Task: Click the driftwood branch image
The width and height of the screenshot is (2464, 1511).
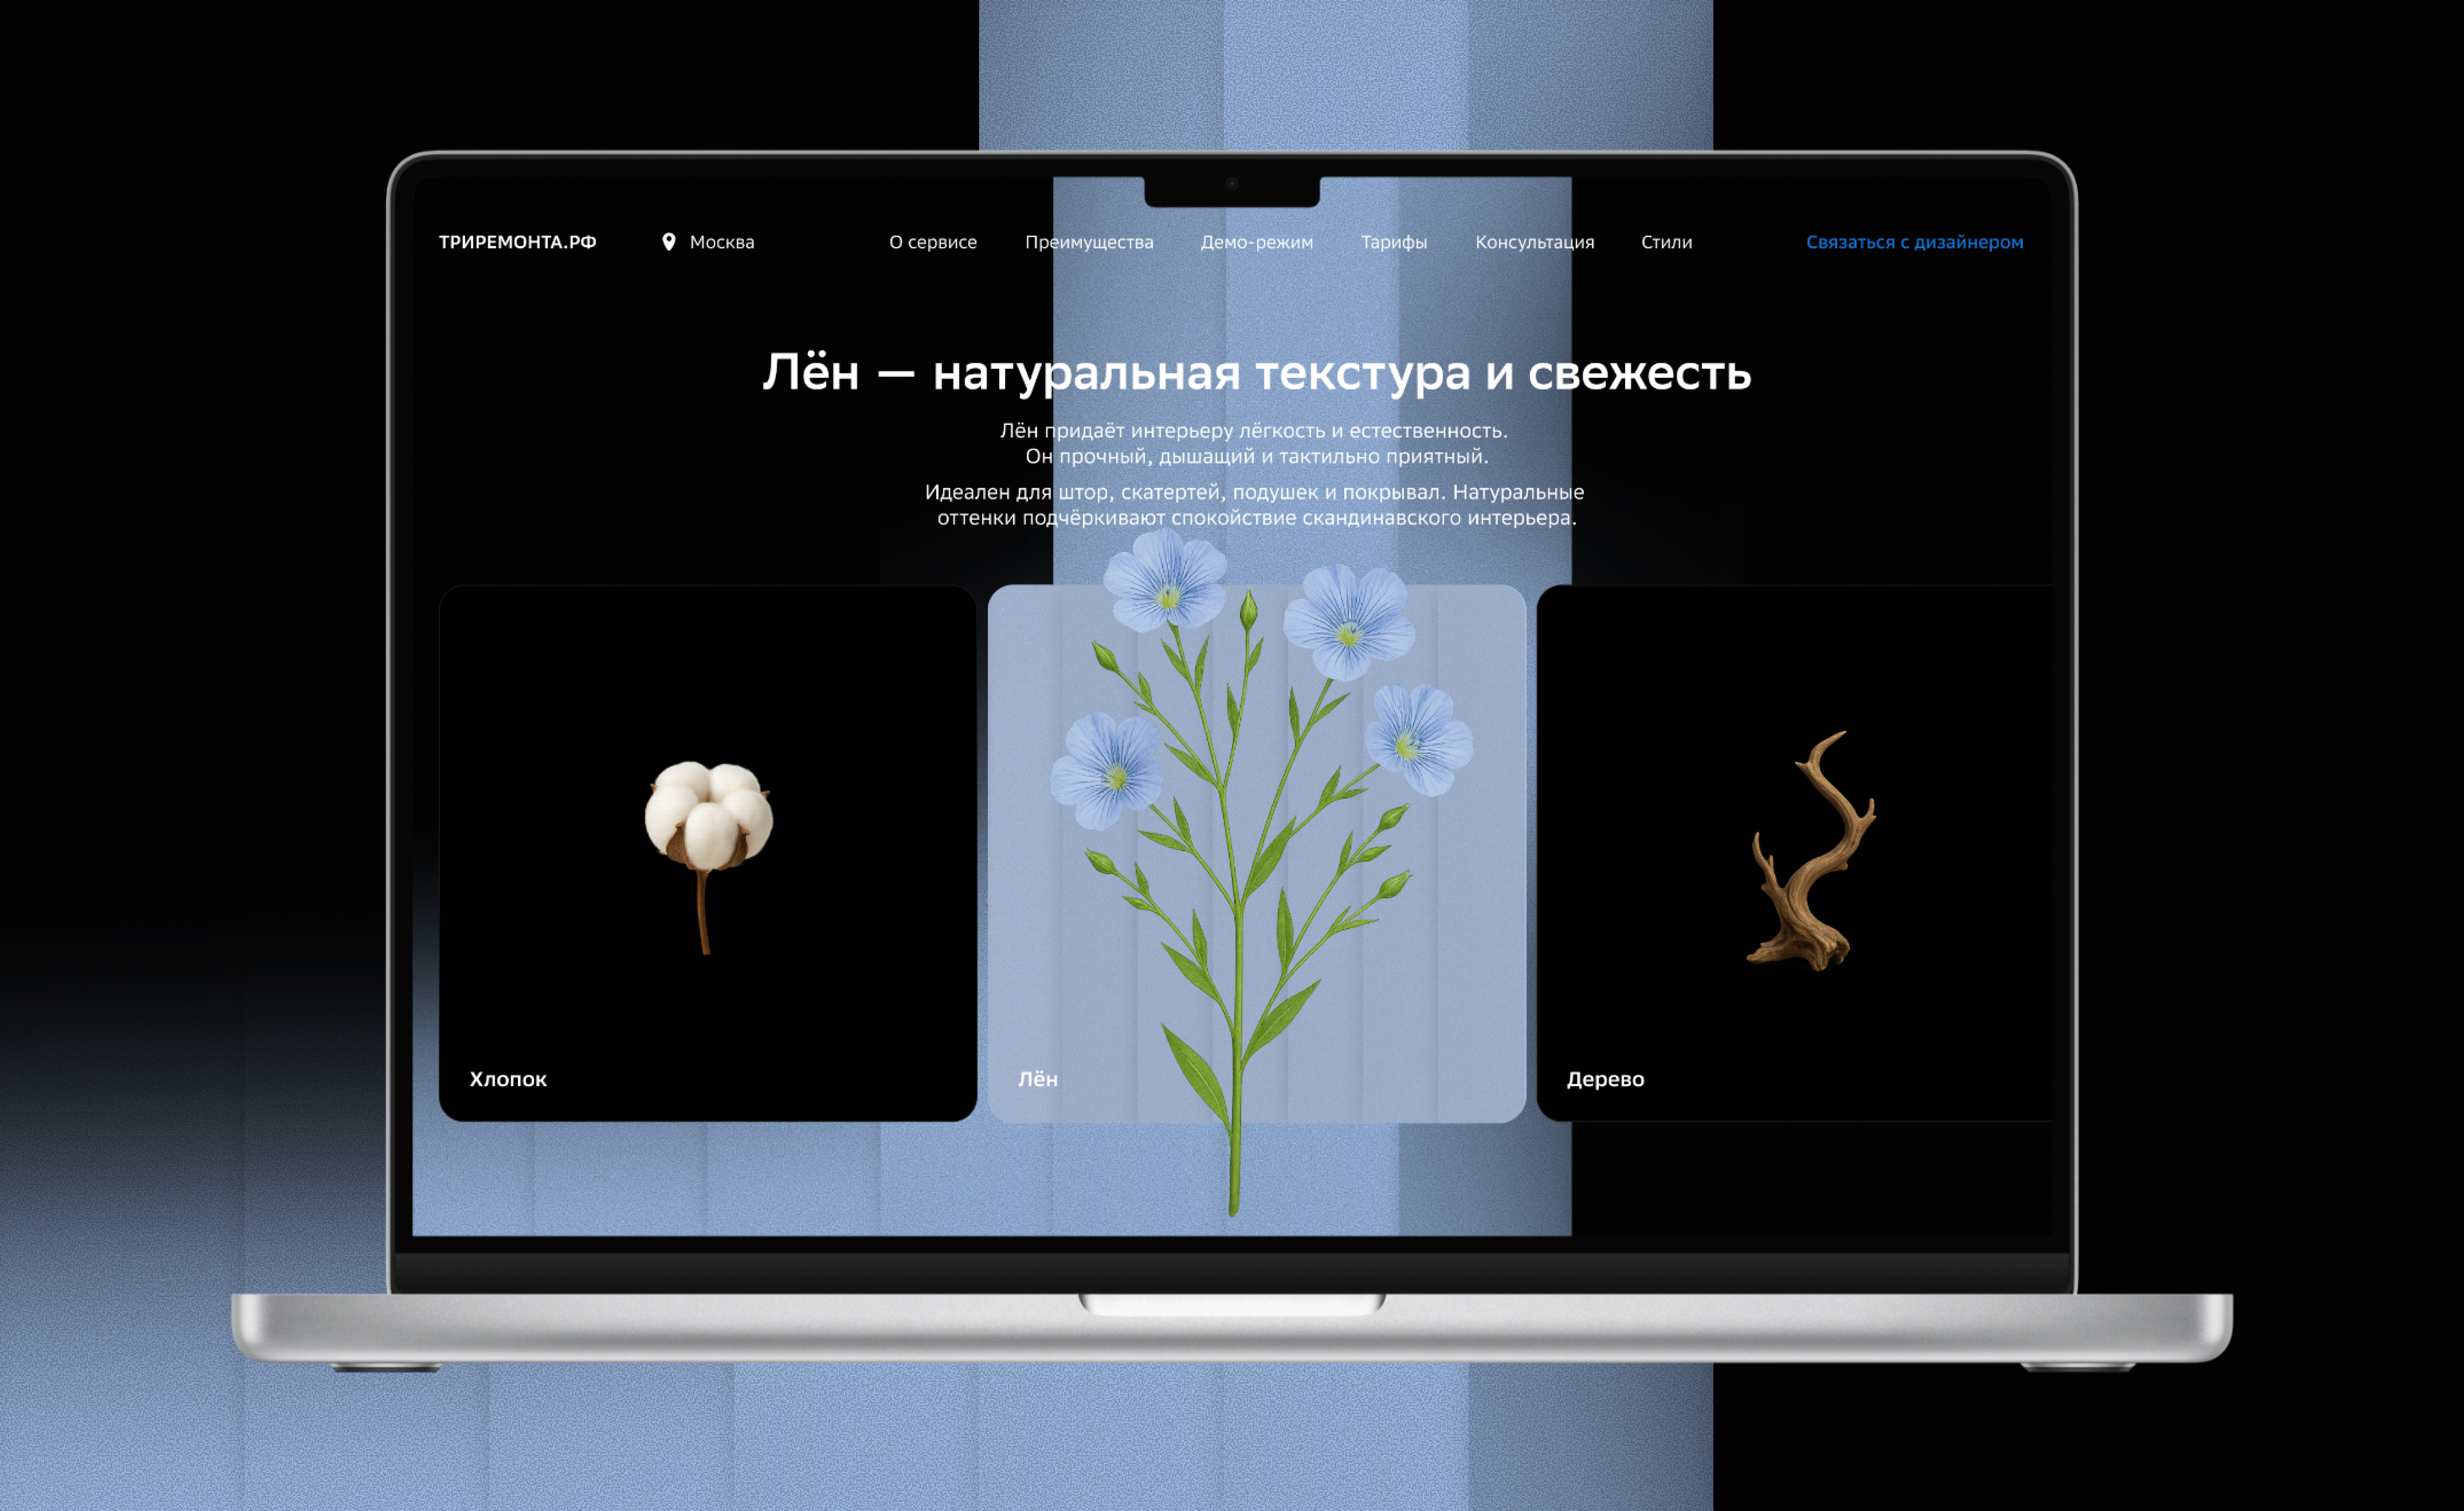Action: [1811, 851]
